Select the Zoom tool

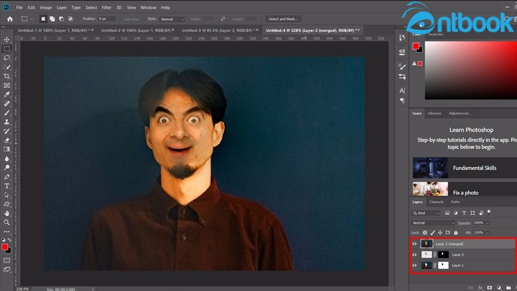click(6, 222)
